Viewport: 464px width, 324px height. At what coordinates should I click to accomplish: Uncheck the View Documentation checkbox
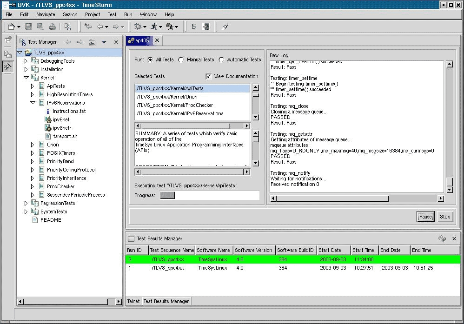[x=208, y=76]
